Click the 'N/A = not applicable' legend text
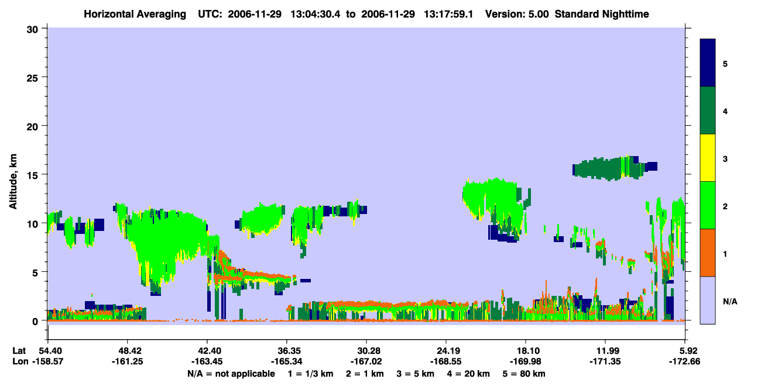 (231, 374)
